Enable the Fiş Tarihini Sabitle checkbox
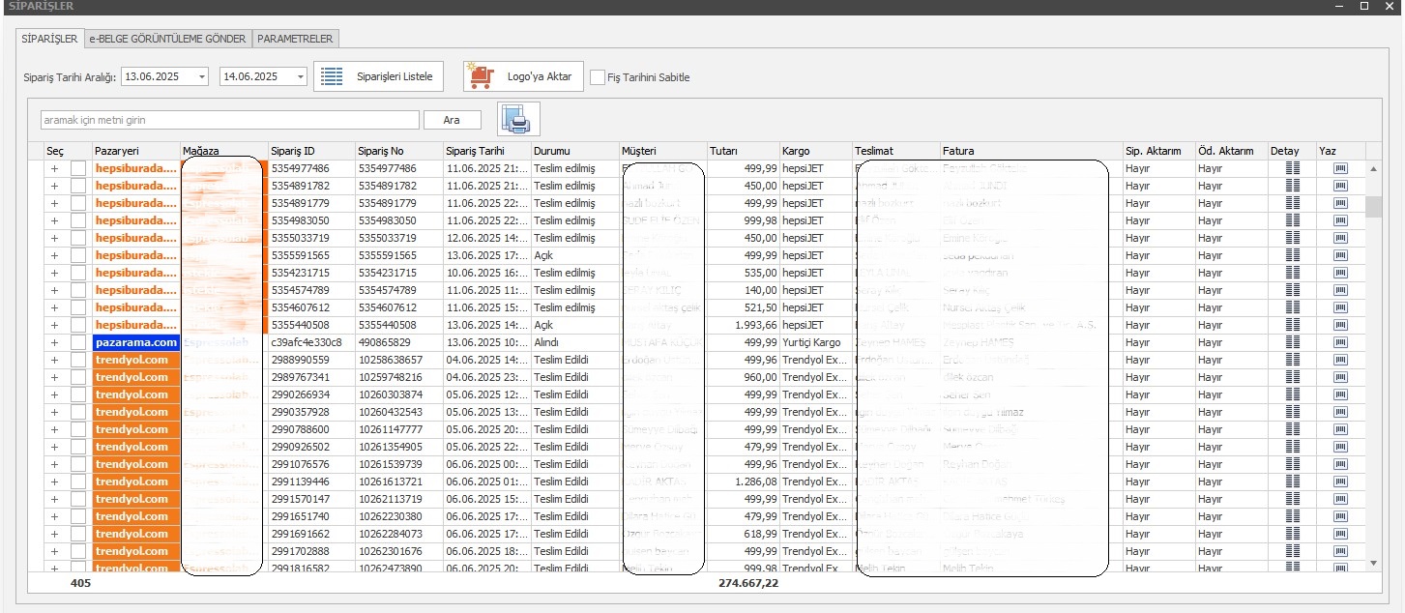This screenshot has height=613, width=1405. 598,77
